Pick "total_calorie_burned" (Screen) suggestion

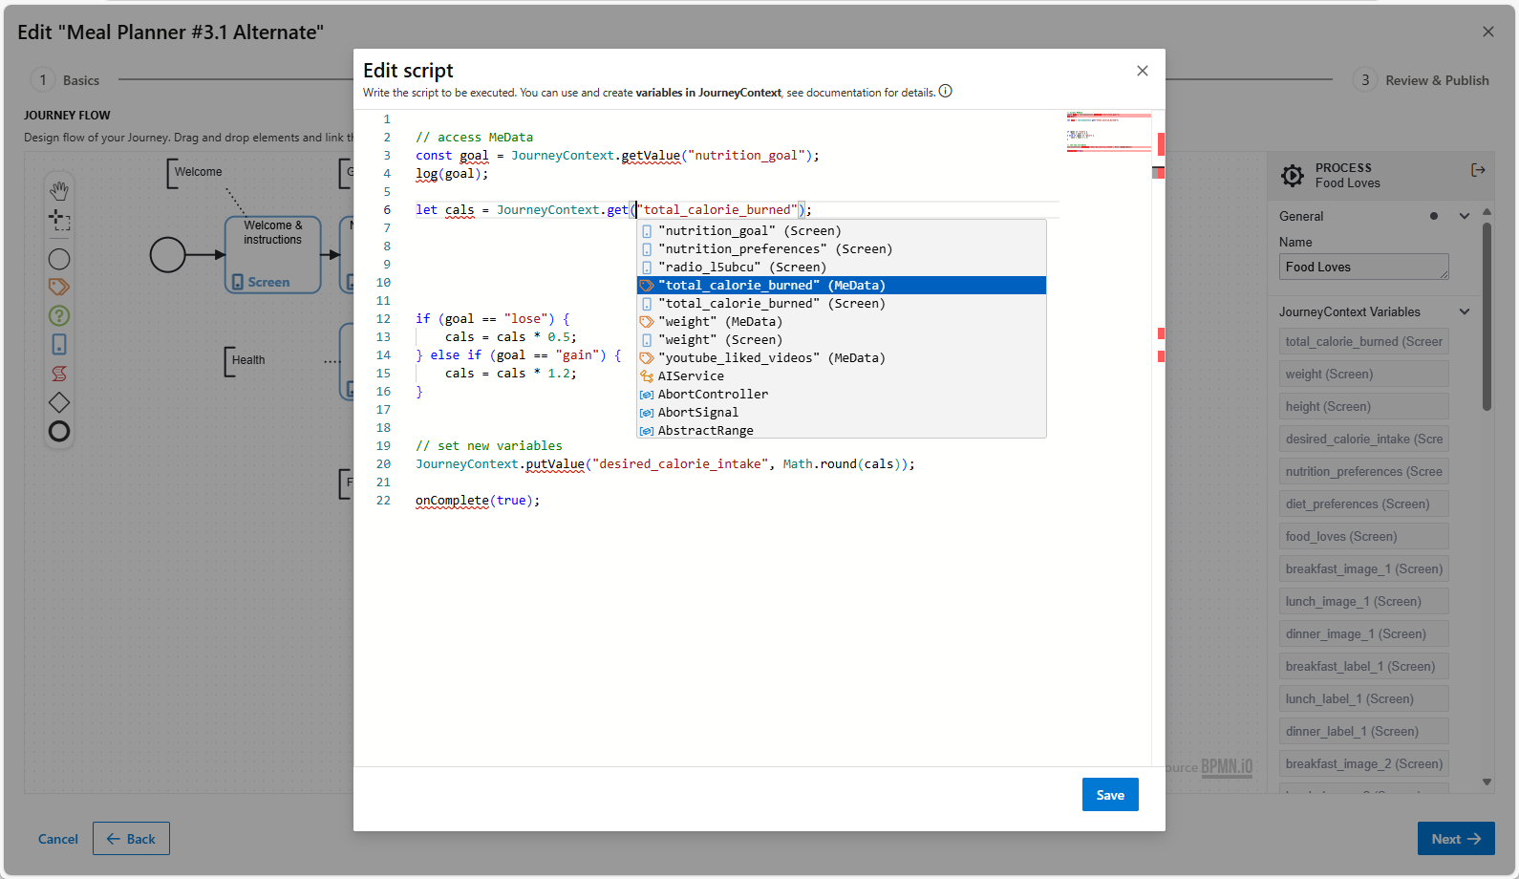click(842, 303)
